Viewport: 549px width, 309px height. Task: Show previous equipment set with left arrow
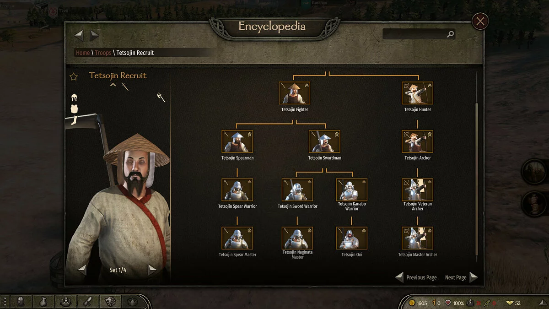(82, 270)
